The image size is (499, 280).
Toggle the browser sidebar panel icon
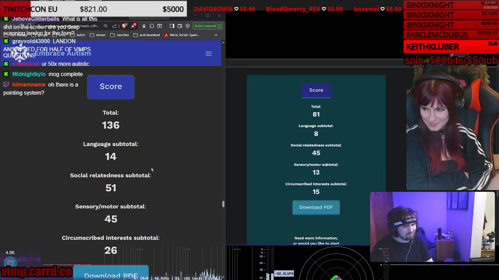172,26
